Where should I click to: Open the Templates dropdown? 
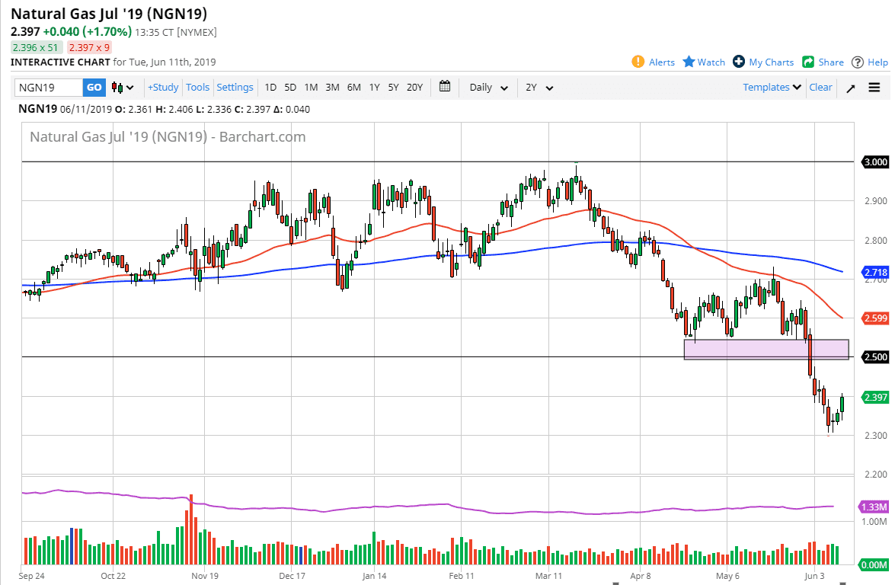[x=772, y=88]
